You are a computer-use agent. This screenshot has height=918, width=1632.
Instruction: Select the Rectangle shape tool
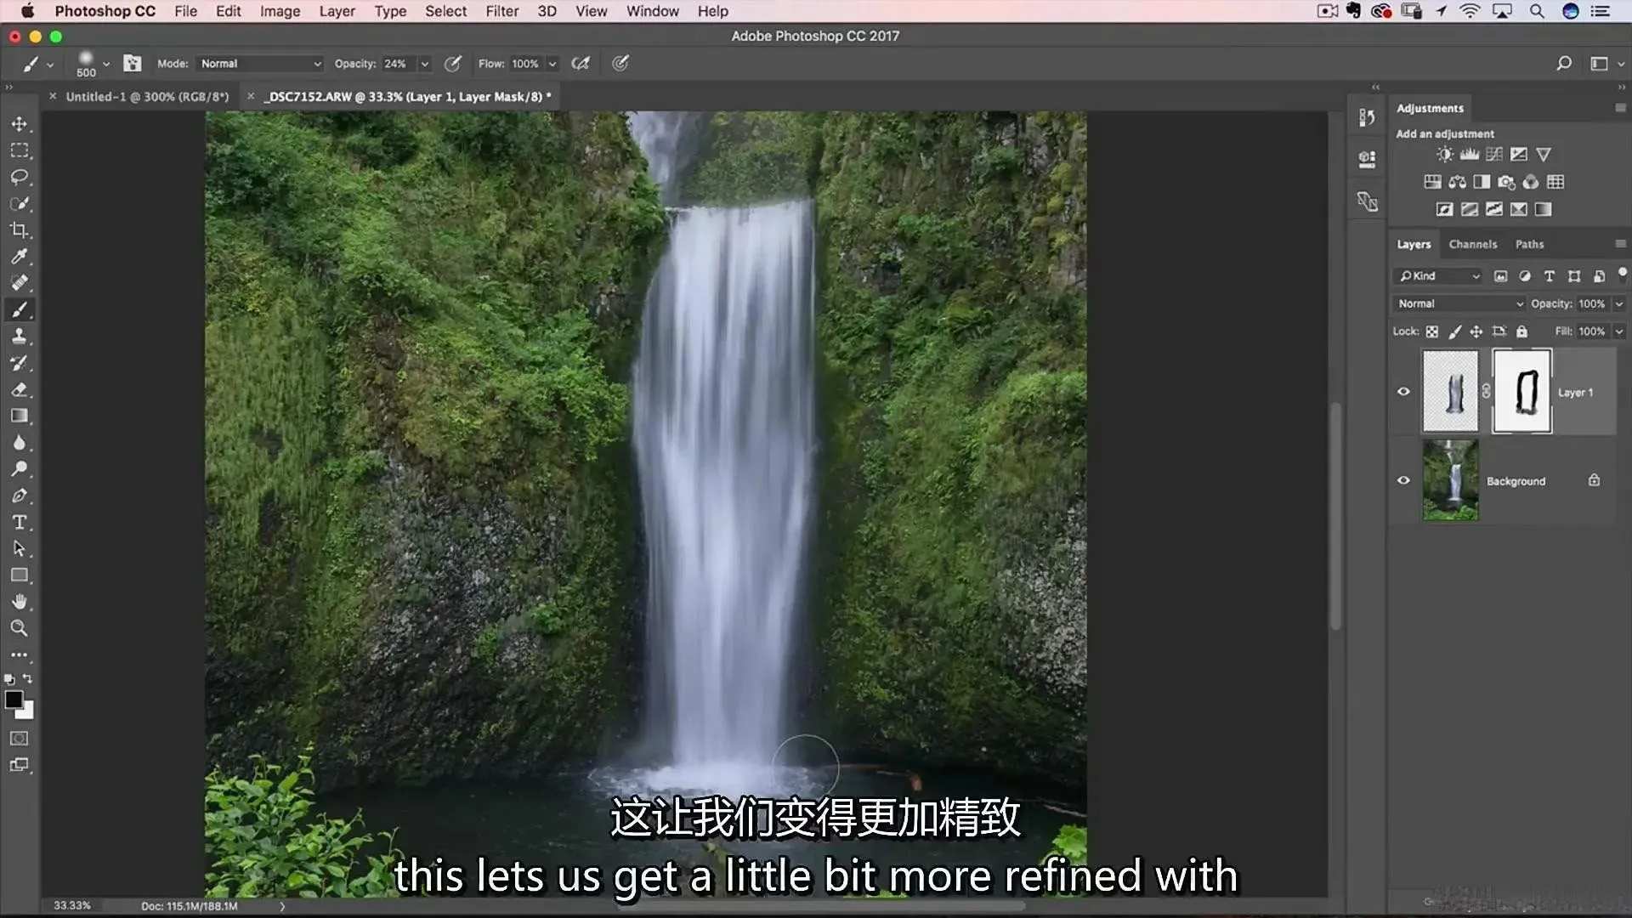pyautogui.click(x=20, y=575)
